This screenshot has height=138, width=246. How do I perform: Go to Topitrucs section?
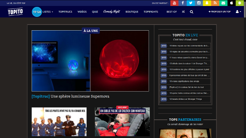[x=65, y=12]
